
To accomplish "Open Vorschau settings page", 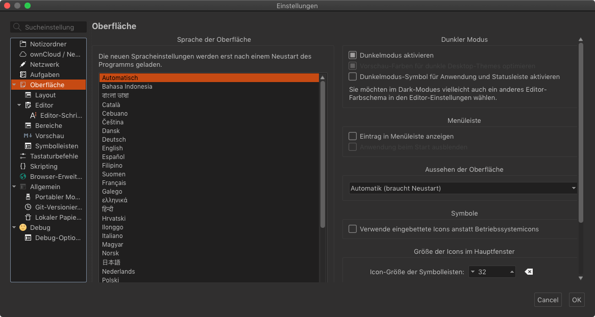I will pyautogui.click(x=49, y=136).
